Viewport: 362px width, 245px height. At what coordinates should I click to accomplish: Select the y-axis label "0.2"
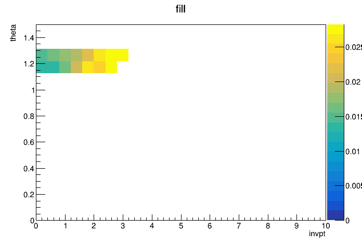click(x=29, y=195)
